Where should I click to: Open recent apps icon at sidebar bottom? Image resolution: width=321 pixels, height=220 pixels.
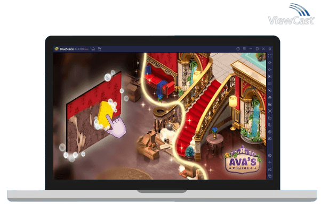tap(270, 176)
